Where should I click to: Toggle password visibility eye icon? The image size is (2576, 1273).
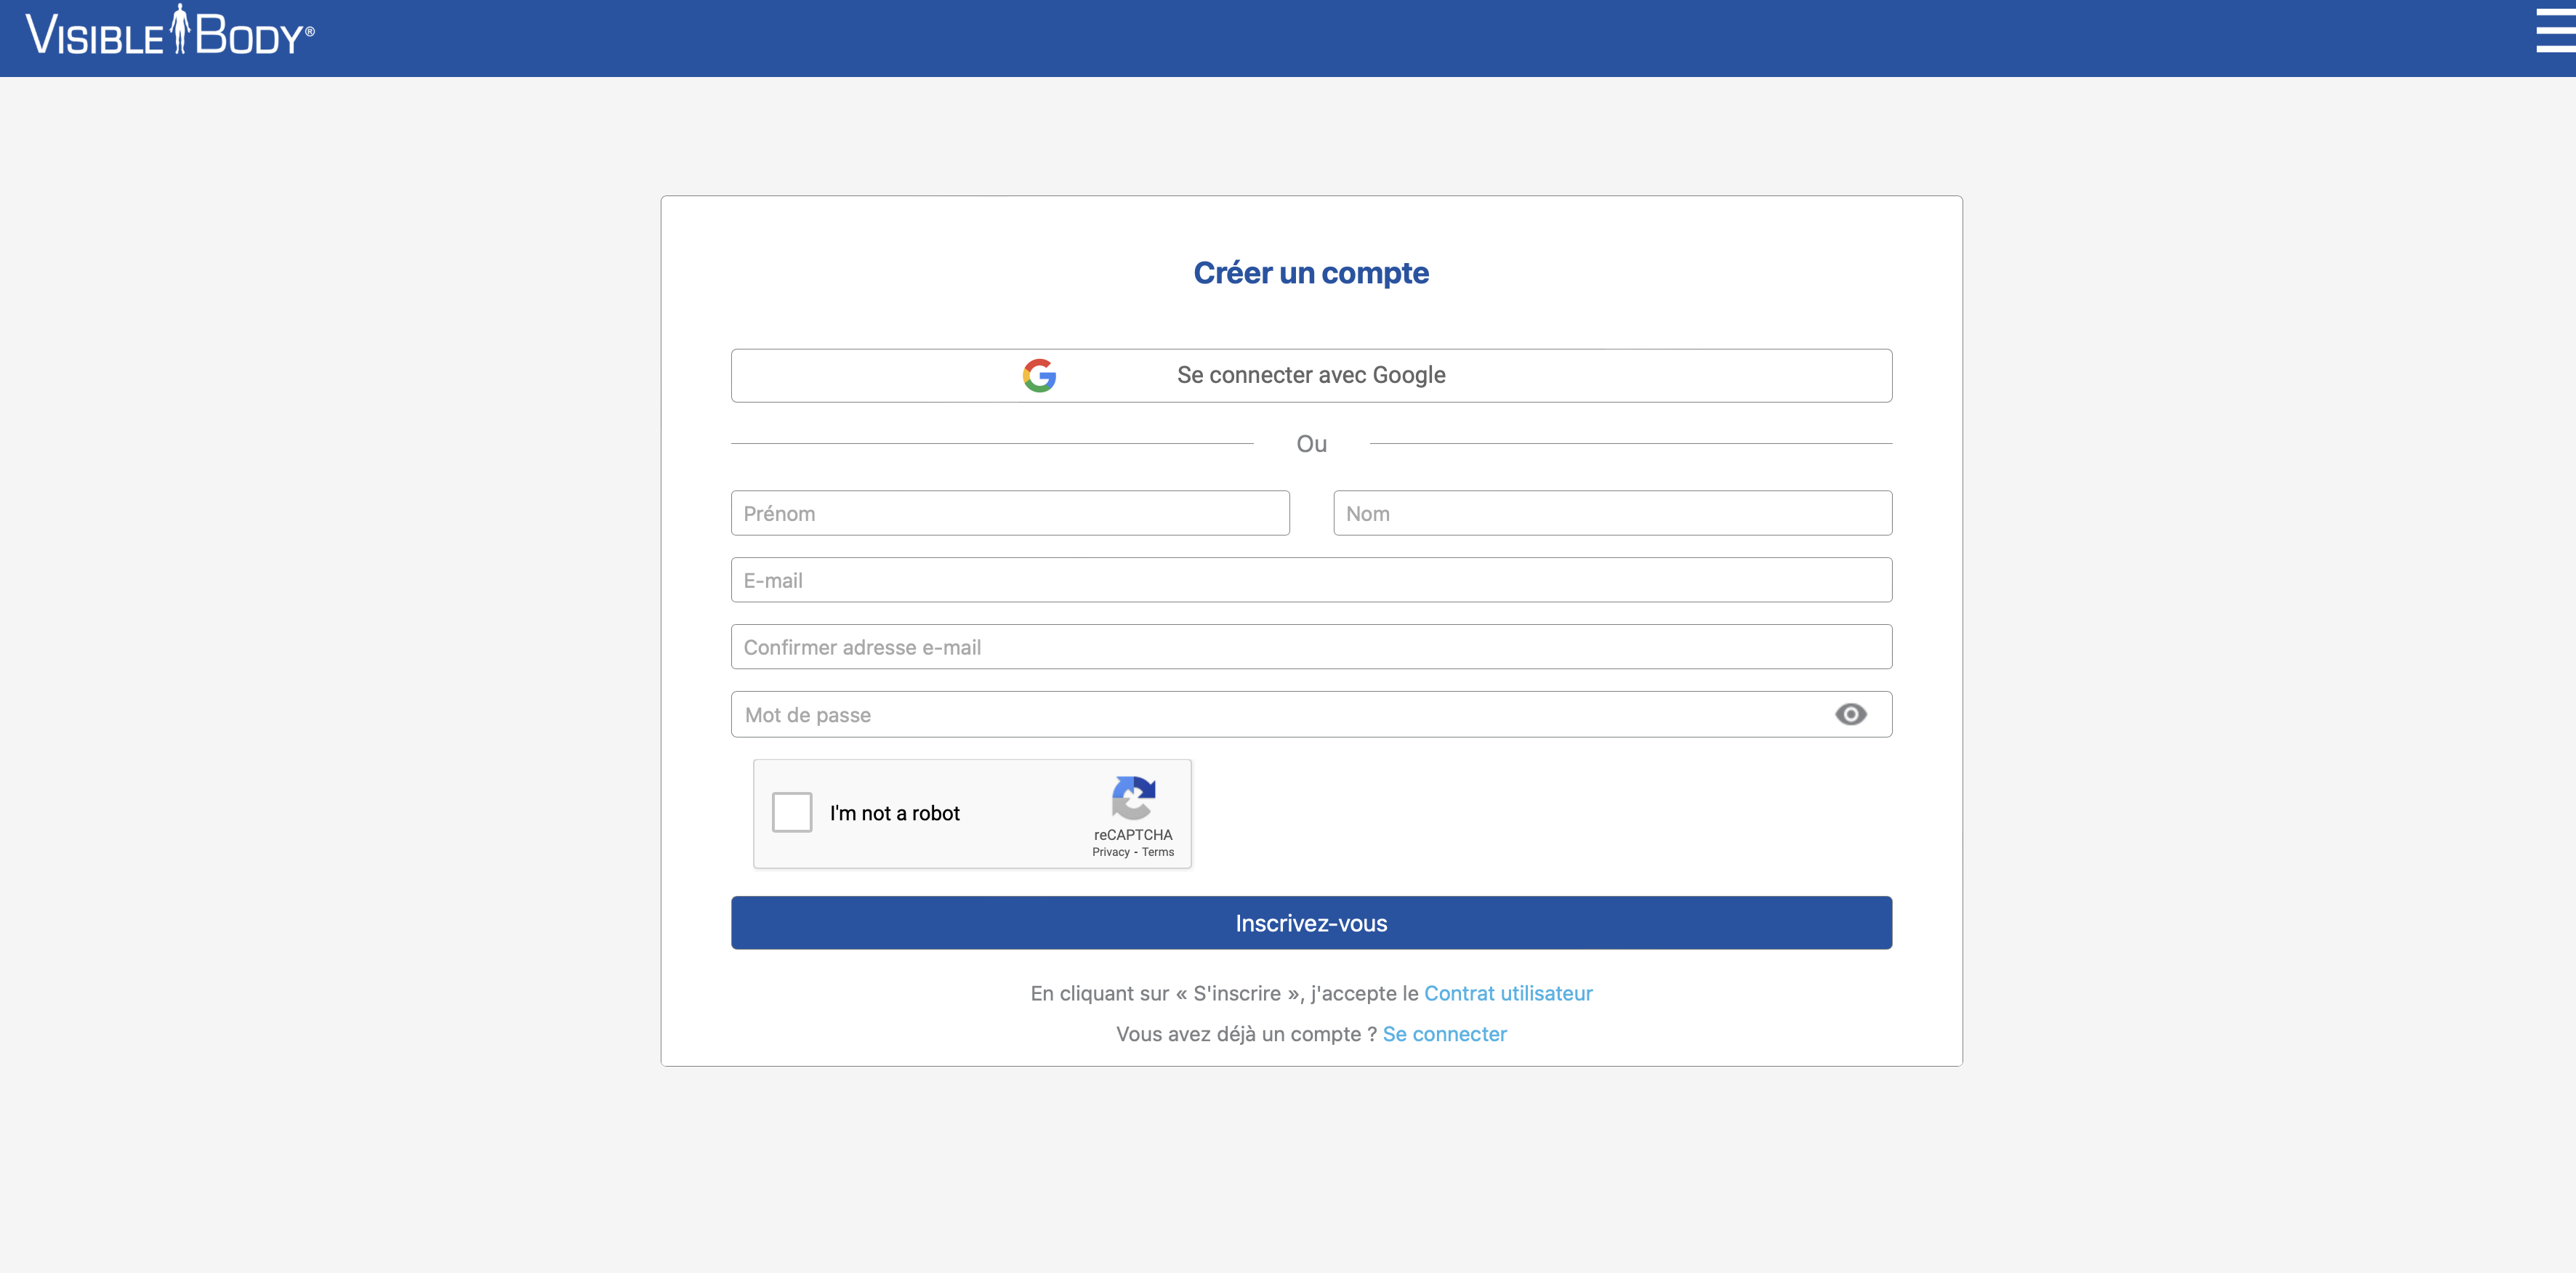click(1851, 714)
